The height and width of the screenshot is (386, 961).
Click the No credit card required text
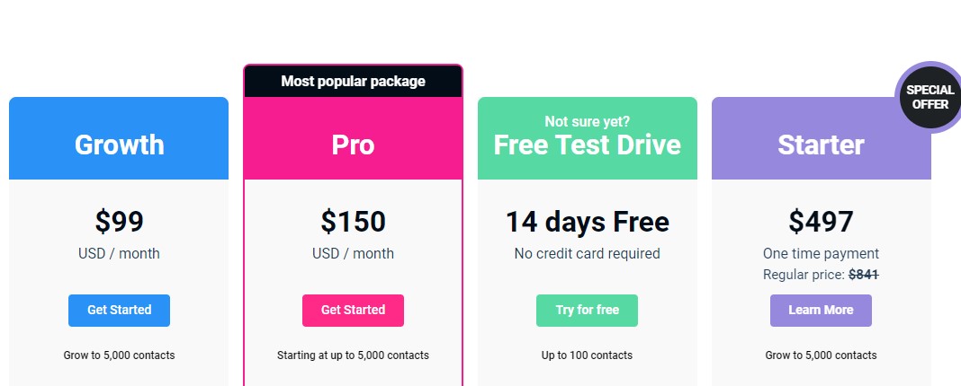[588, 253]
